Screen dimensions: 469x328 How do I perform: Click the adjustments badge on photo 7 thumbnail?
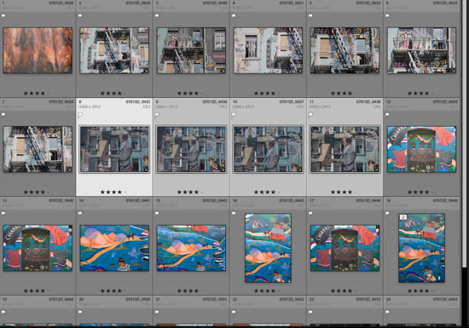69,170
